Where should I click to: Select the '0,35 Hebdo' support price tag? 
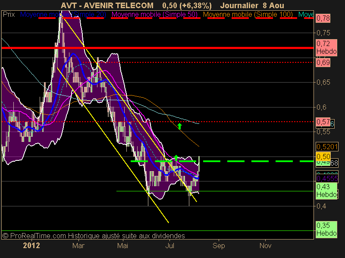(x=326, y=229)
